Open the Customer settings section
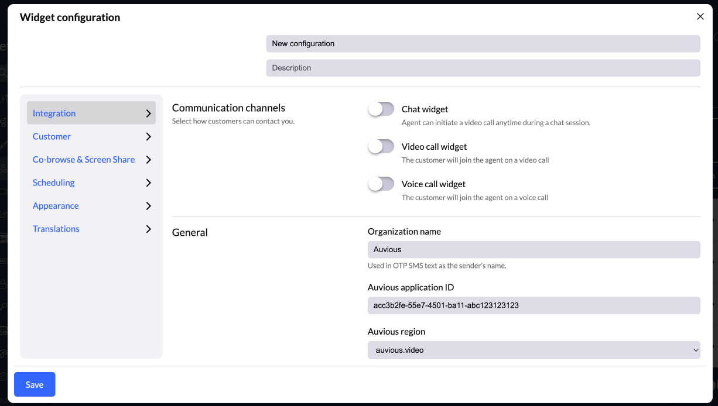 [52, 136]
